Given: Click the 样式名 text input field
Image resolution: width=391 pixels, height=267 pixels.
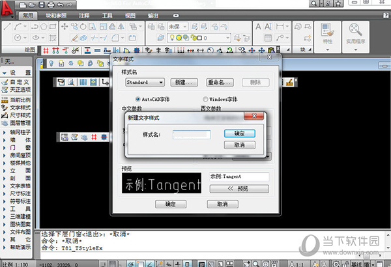Looking at the screenshot, I should click(x=192, y=135).
